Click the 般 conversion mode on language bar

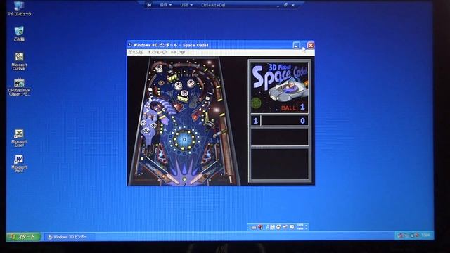272,227
